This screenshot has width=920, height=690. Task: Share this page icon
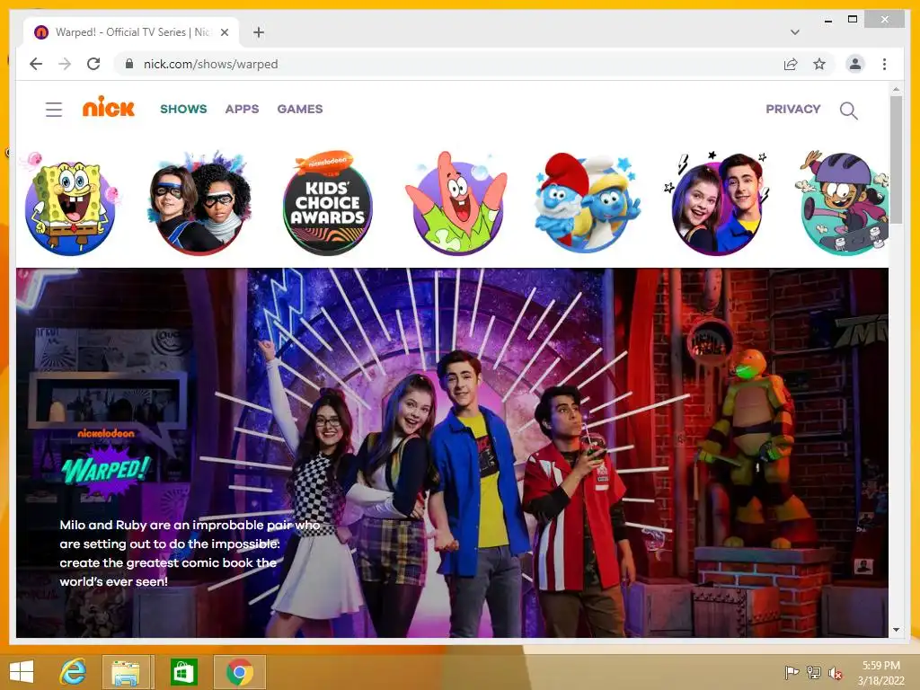pyautogui.click(x=791, y=64)
